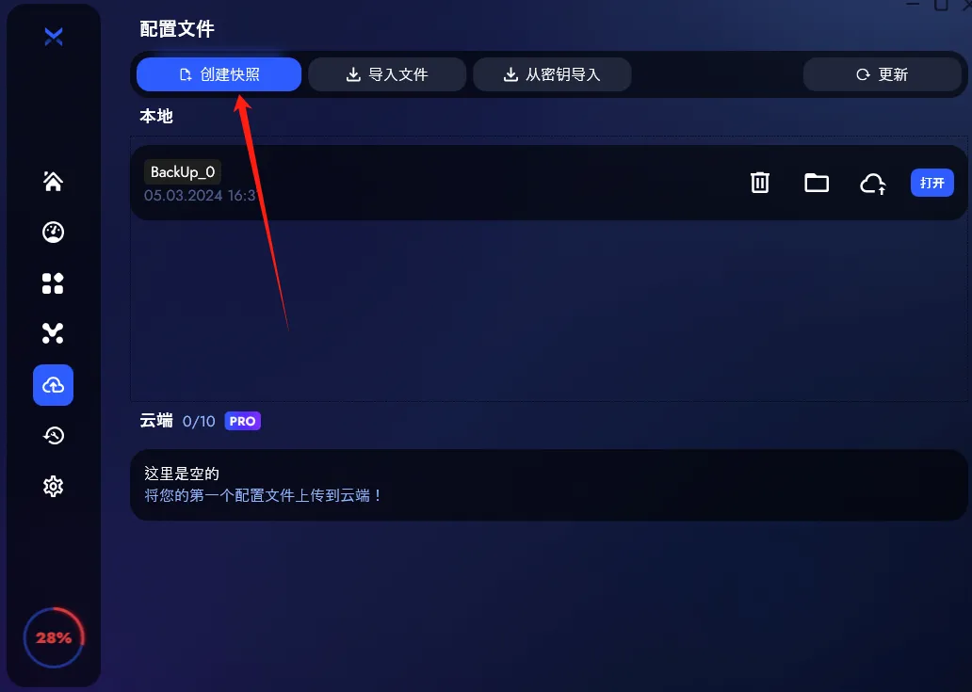This screenshot has width=972, height=692.
Task: Open the three-node network icon page
Action: (53, 333)
